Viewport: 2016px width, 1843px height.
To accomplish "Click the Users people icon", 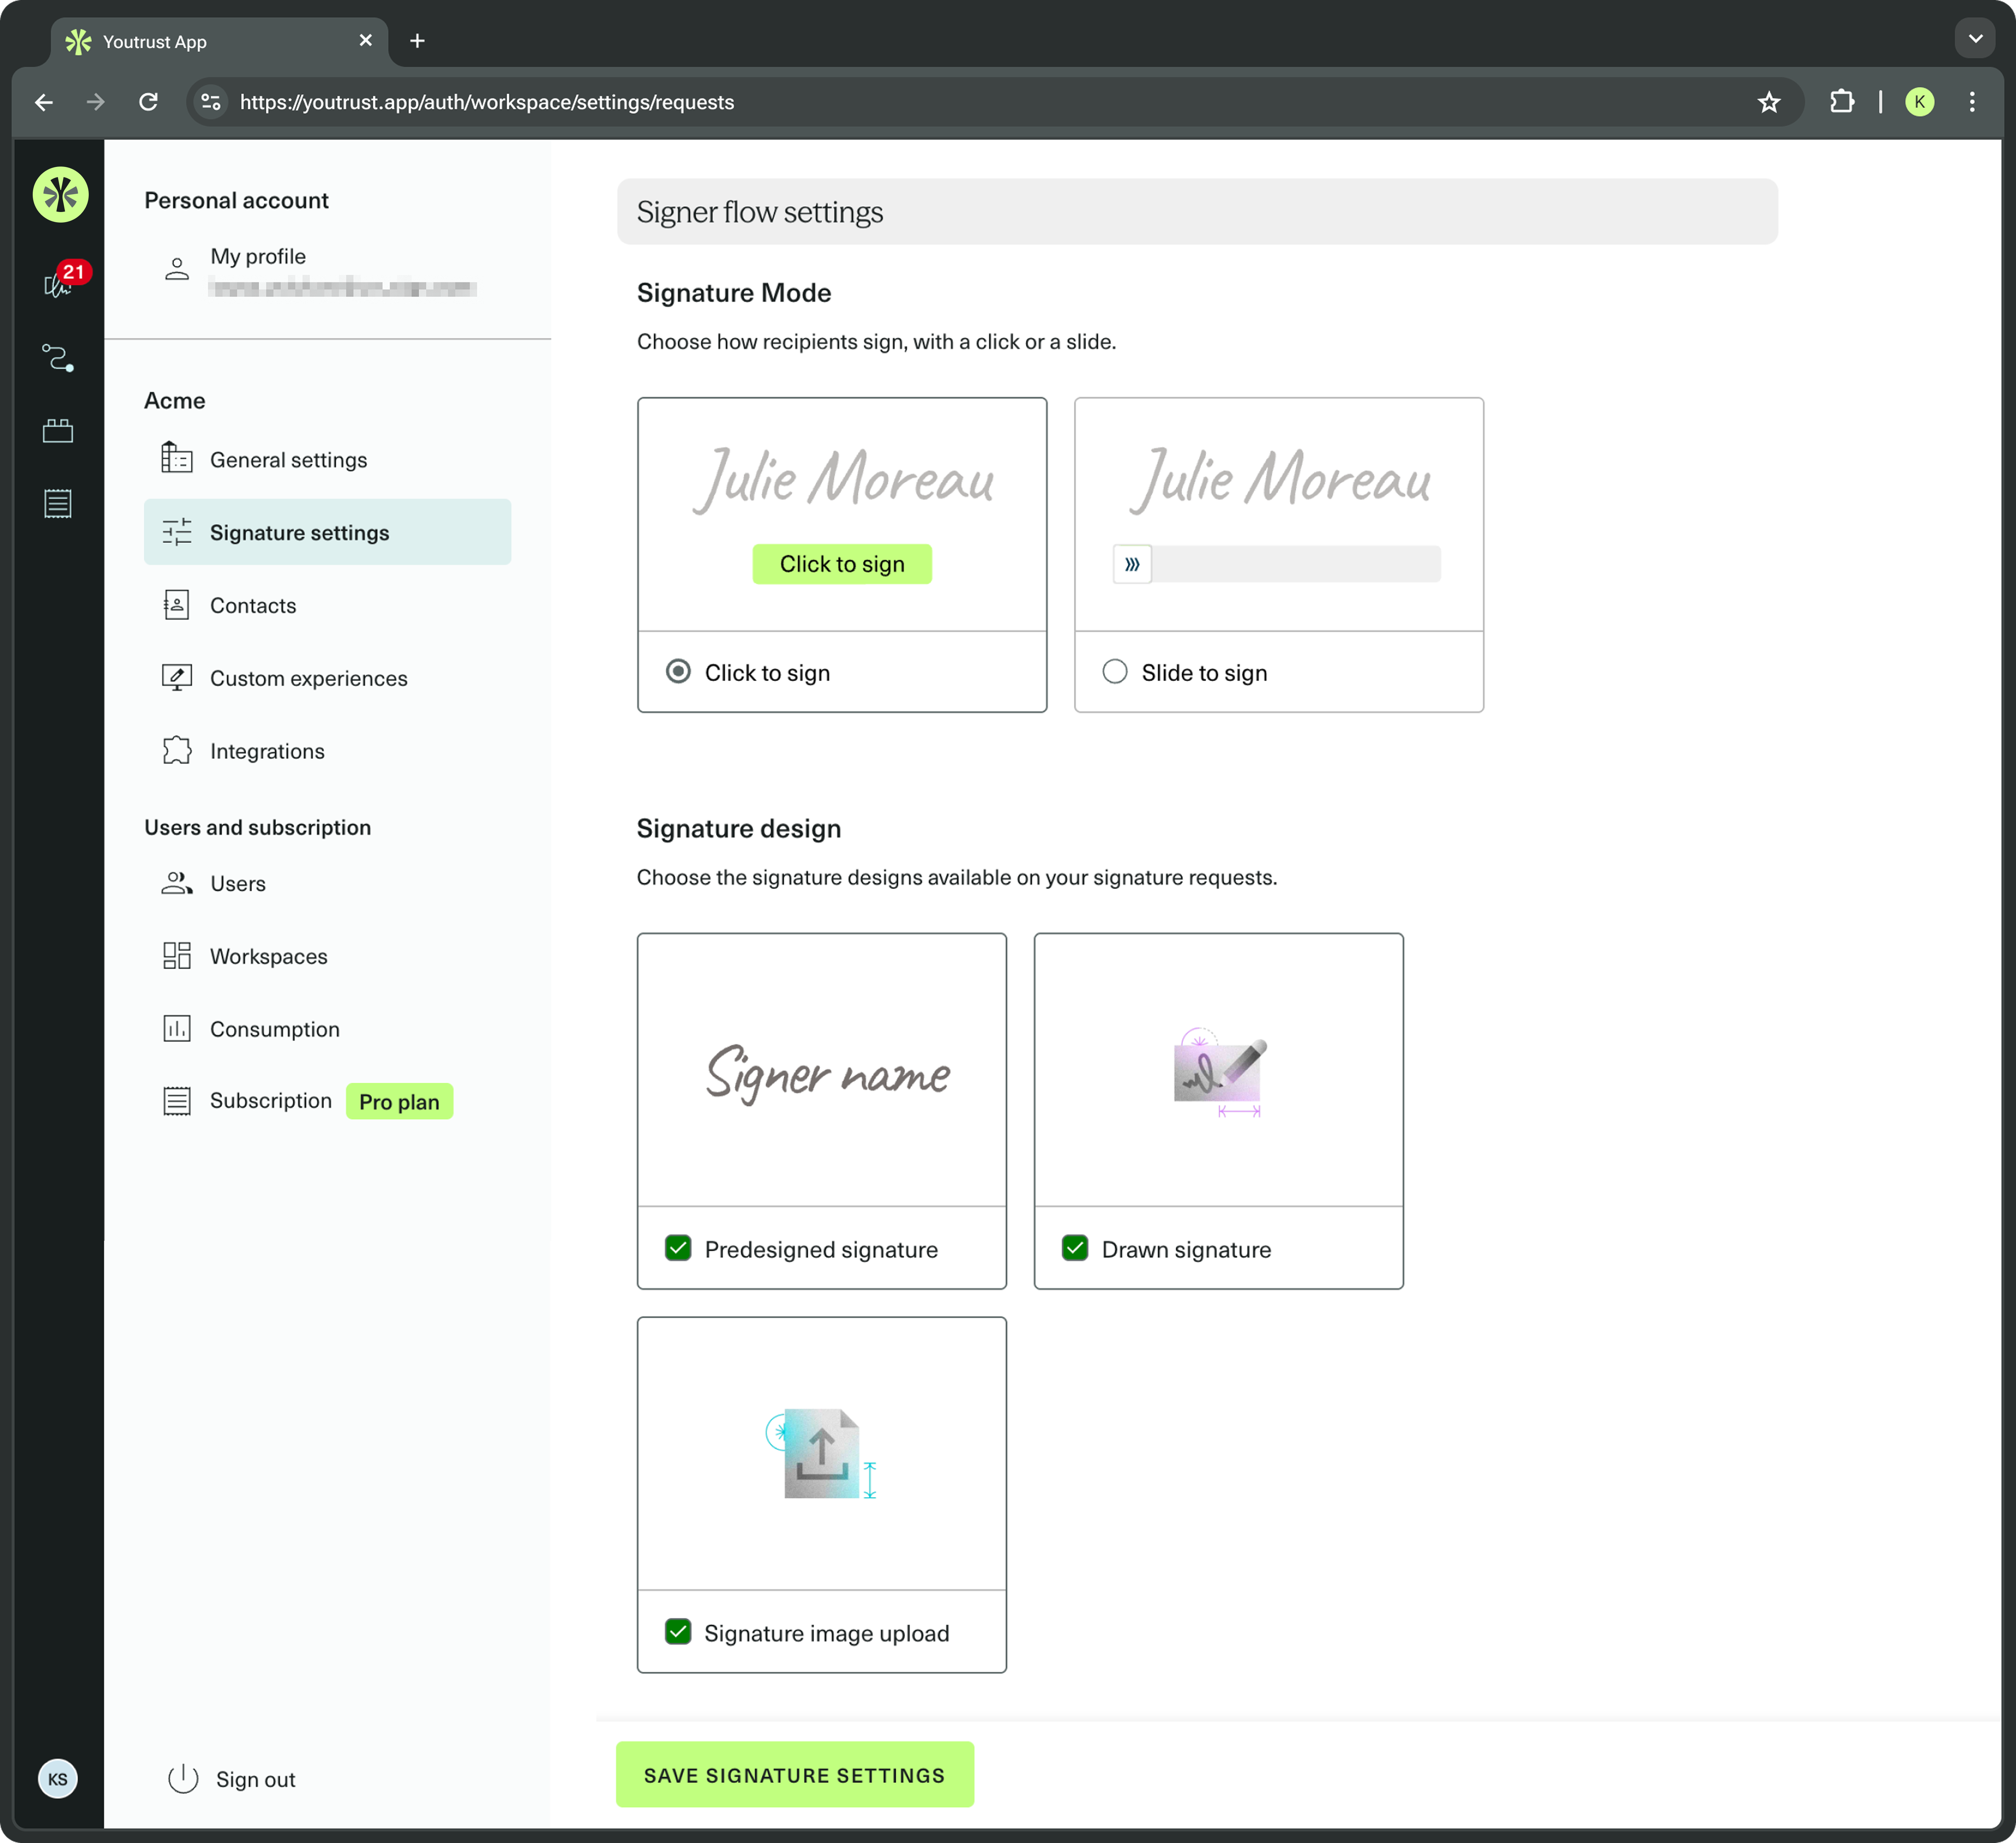I will tap(177, 883).
